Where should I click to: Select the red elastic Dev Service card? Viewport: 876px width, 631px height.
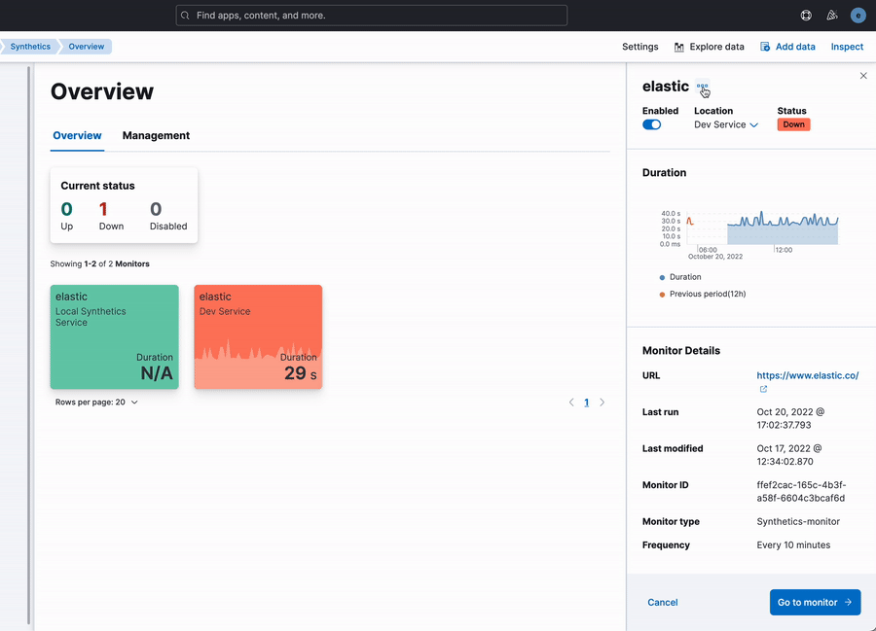pyautogui.click(x=258, y=337)
